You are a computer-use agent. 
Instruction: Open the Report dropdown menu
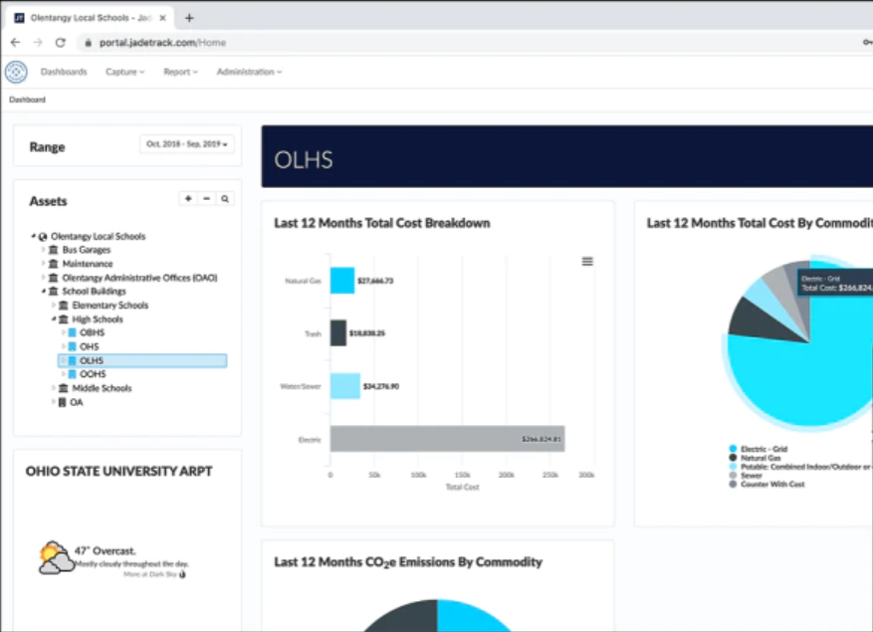pos(180,72)
